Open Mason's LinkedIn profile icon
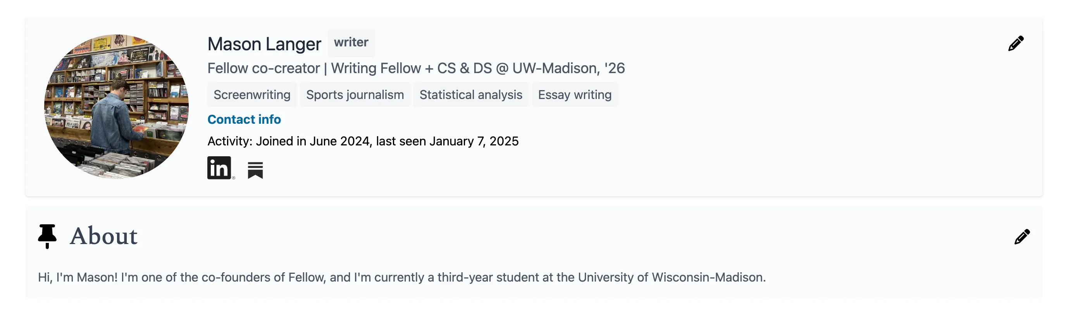This screenshot has height=321, width=1075. pyautogui.click(x=219, y=168)
